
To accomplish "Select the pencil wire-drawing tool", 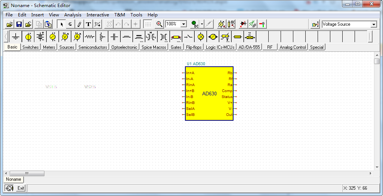I will 79,24.
